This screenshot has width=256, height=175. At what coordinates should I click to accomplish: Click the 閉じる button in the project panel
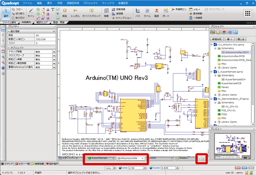pyautogui.click(x=241, y=39)
